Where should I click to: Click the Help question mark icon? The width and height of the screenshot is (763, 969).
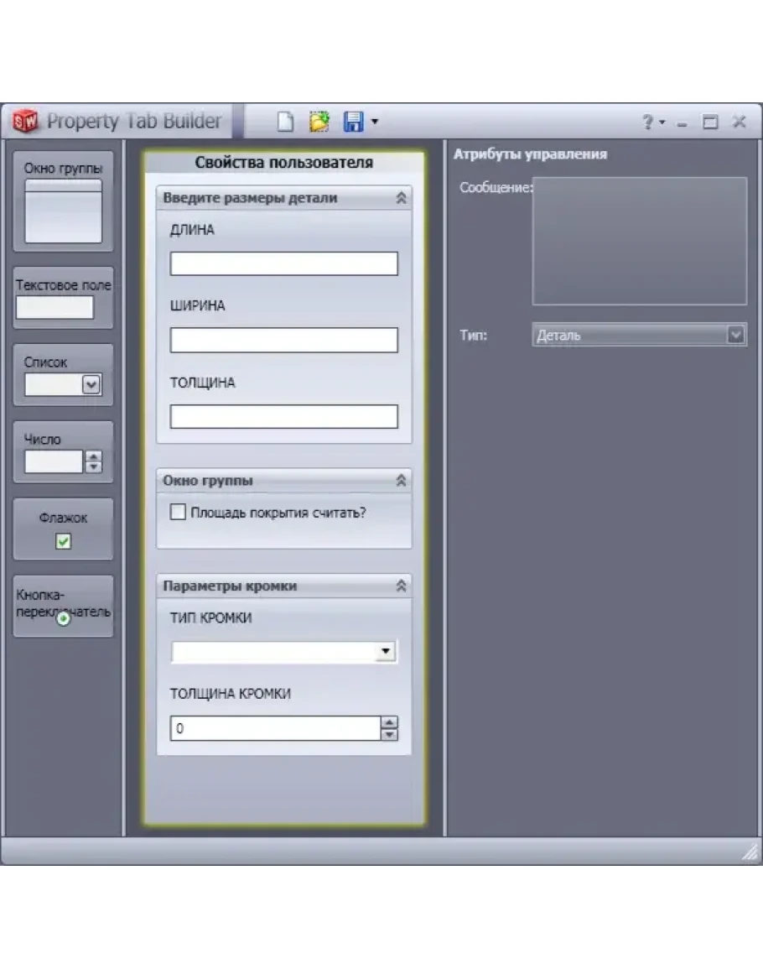[x=647, y=122]
